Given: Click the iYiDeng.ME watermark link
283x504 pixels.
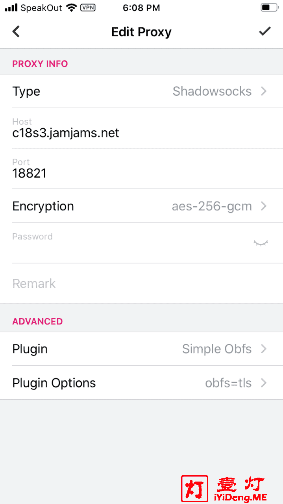Looking at the screenshot, I should click(x=240, y=497).
